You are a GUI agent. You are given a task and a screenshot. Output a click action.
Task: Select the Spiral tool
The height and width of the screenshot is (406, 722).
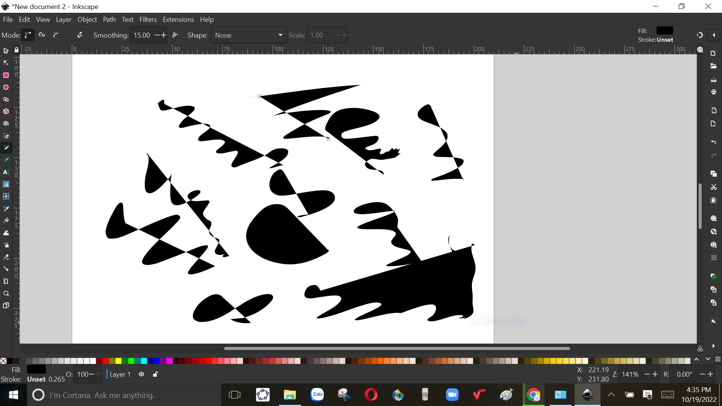tap(6, 123)
